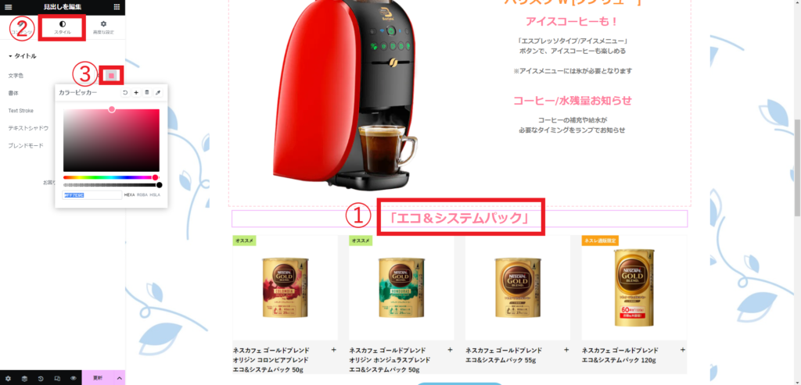Viewport: 801px width, 385px height.
Task: Activate the eyedropper in the color picker
Action: [x=158, y=93]
